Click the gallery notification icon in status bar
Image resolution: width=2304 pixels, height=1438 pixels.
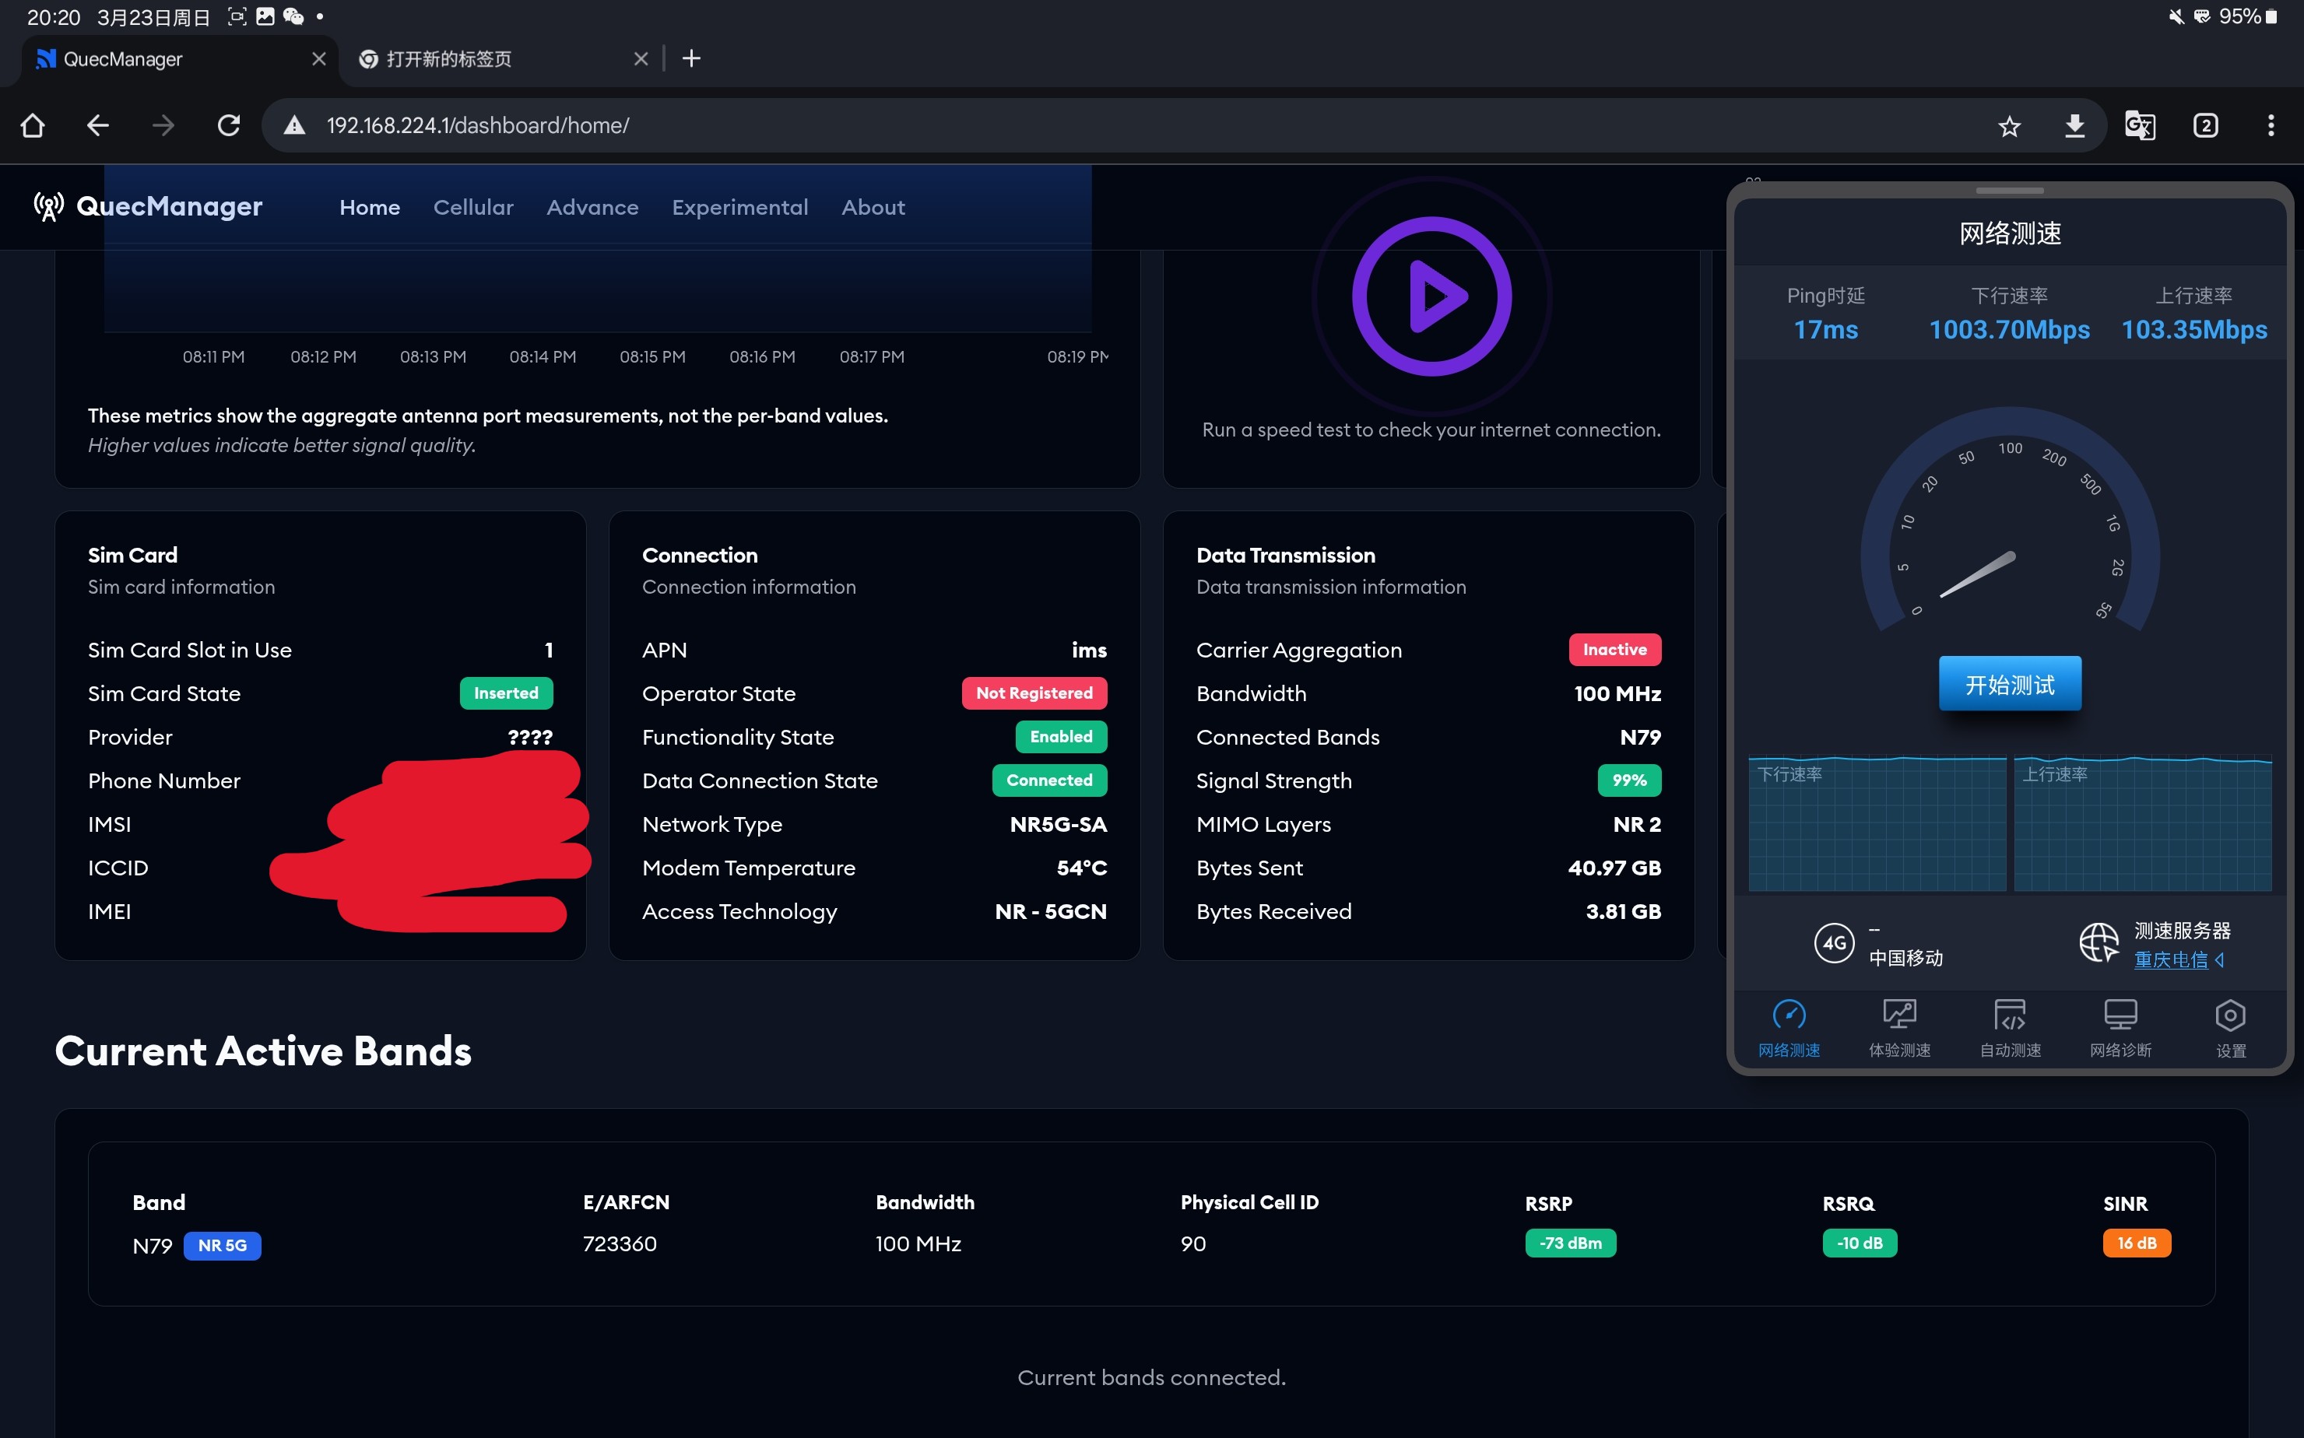(265, 17)
